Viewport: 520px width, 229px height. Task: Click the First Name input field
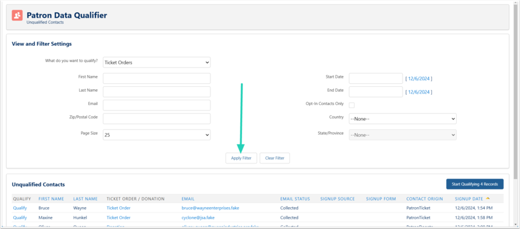(x=156, y=78)
